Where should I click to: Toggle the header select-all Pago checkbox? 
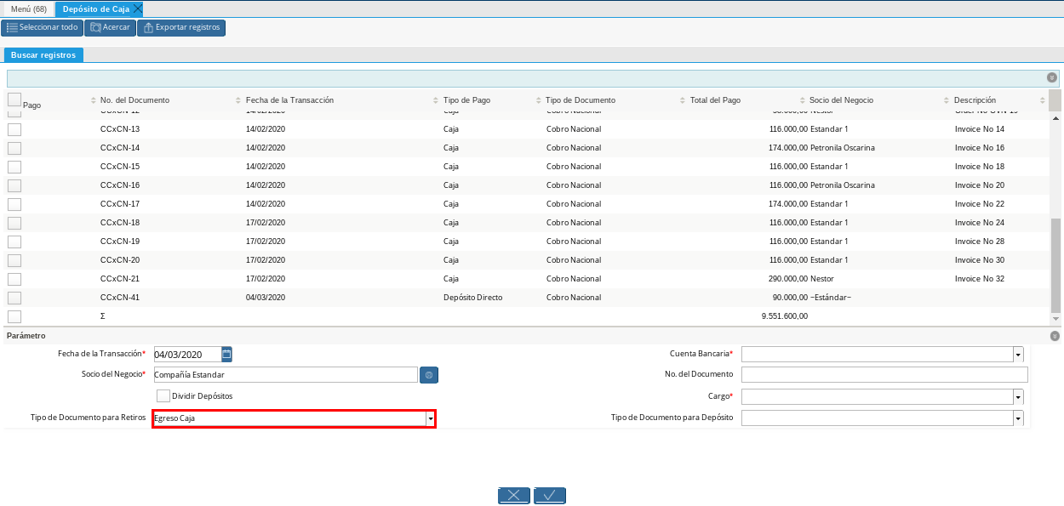(14, 99)
